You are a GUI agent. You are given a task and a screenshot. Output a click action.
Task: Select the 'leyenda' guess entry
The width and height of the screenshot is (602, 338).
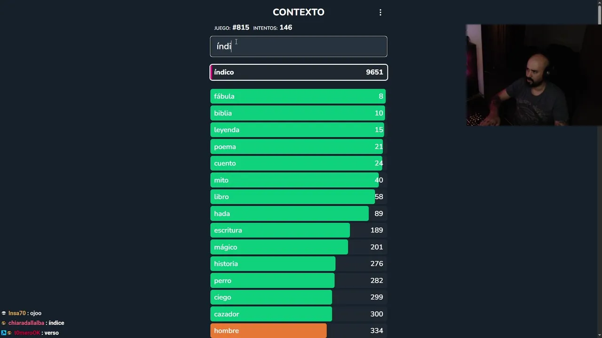click(x=298, y=130)
